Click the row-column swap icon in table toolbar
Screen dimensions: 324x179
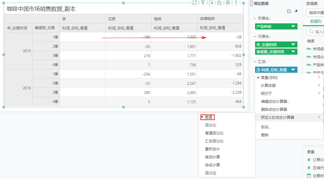(x=219, y=2)
